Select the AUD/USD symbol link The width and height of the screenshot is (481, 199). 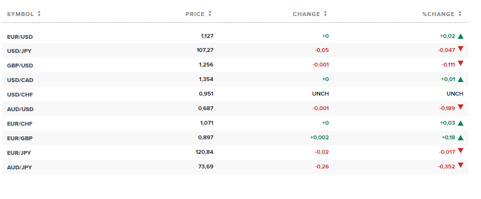click(x=20, y=109)
